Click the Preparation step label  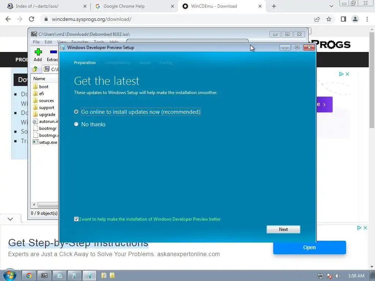[85, 63]
